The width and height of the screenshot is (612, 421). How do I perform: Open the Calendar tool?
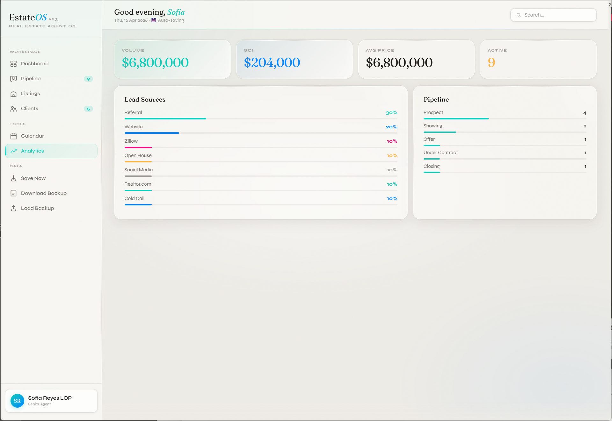pos(51,136)
